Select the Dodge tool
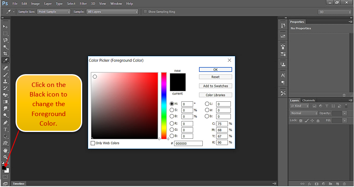 pos(5,115)
